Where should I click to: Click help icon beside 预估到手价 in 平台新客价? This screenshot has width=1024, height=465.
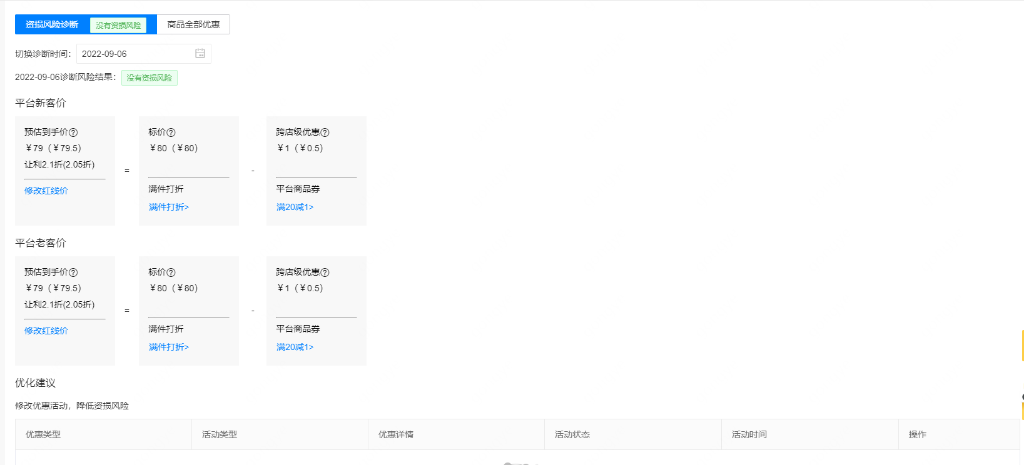tap(73, 132)
